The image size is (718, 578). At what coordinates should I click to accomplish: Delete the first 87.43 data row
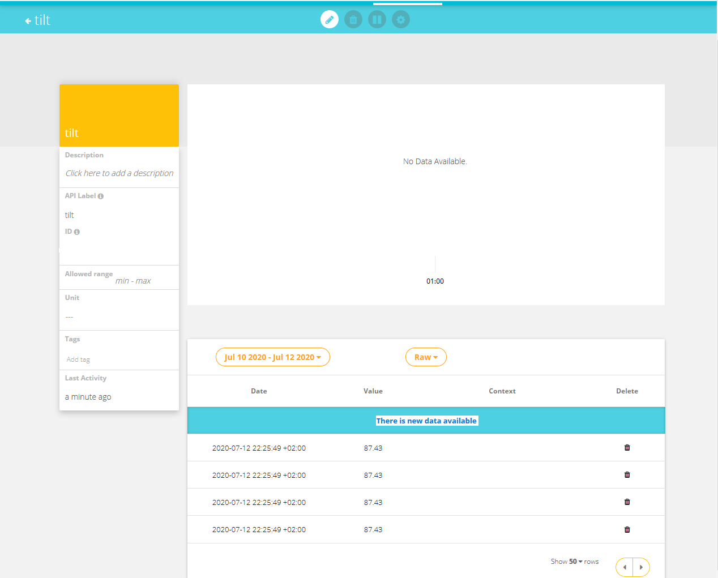(x=627, y=448)
